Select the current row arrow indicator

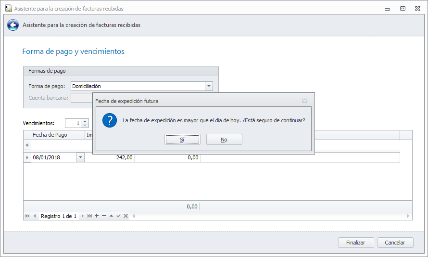click(27, 157)
